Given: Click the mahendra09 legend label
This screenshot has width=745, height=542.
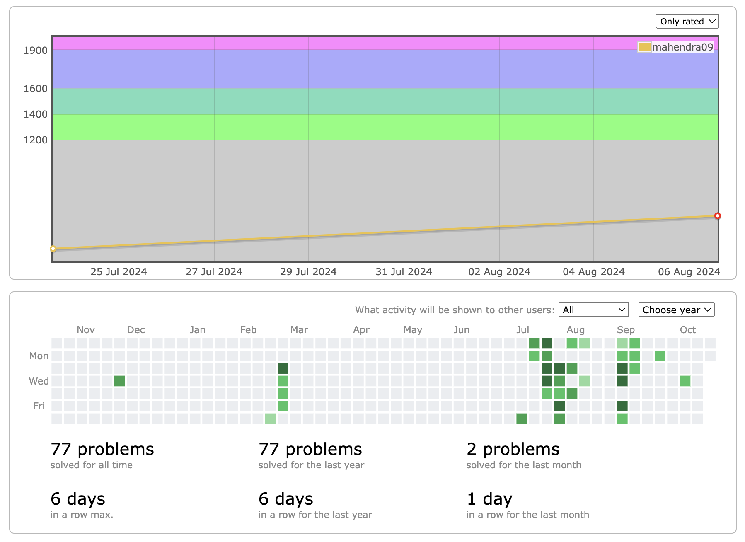Looking at the screenshot, I should click(682, 47).
